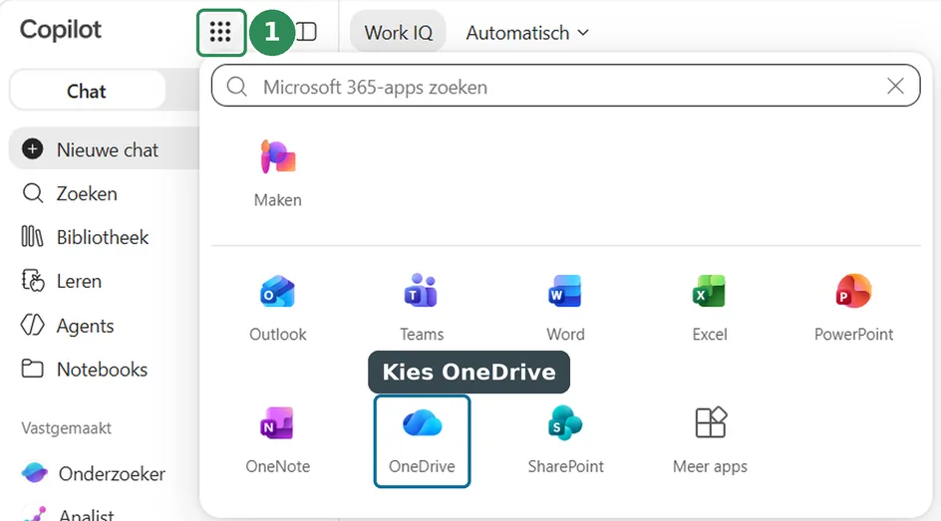Open Zoeken in the sidebar
The height and width of the screenshot is (521, 941).
tap(70, 193)
